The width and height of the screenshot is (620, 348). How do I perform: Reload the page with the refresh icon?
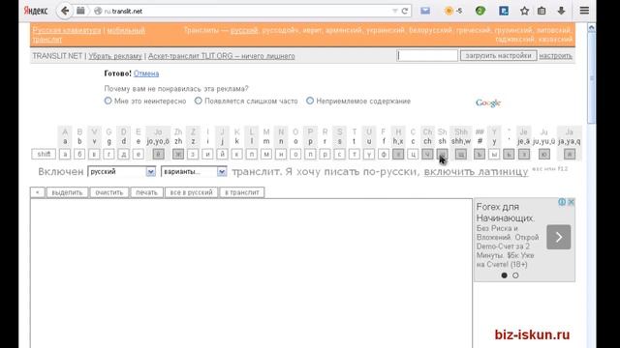click(x=405, y=11)
